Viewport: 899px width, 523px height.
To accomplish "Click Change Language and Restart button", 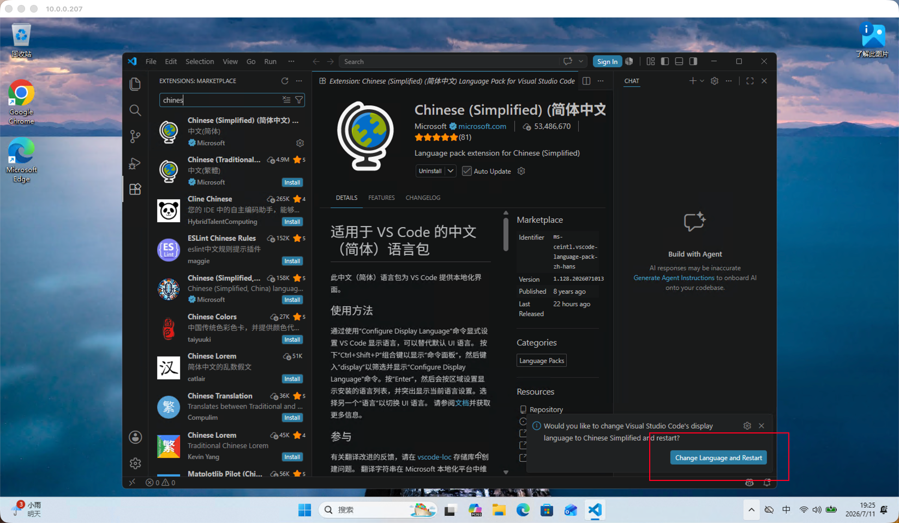I will (718, 457).
